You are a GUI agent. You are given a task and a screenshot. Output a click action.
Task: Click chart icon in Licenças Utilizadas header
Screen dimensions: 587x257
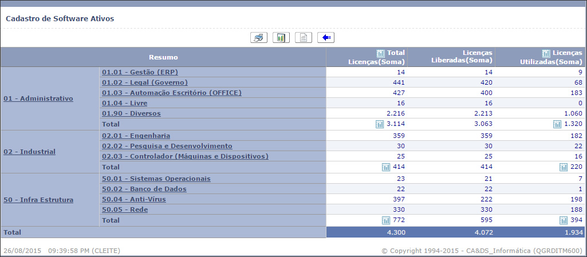coord(546,53)
